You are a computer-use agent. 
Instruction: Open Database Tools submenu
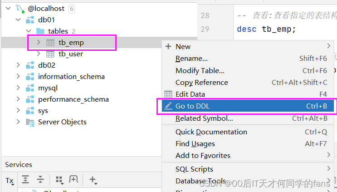coord(248,181)
